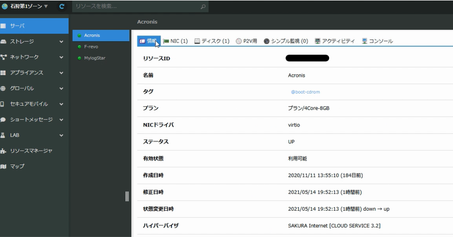
Task: Click the 状態変更日時 value ending down → up
Action: pyautogui.click(x=339, y=209)
